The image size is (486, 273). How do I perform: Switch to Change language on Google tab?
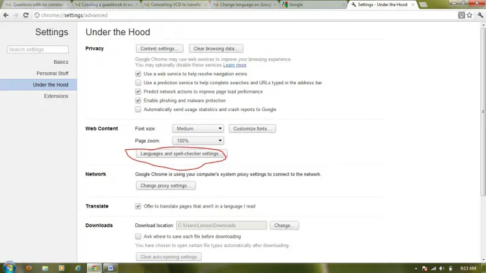pos(245,5)
